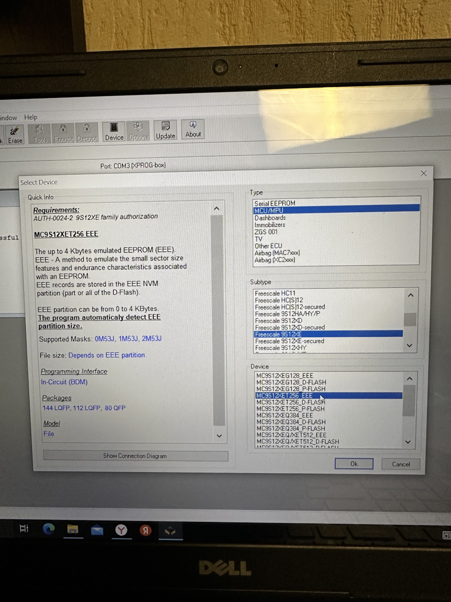Click Subtype list scroll down arrow

410,346
